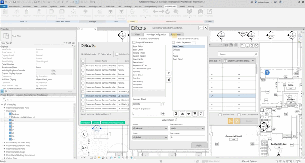Image resolution: width=305 pixels, height=163 pixels.
Task: Add the Custom Field value with plus
Action: tap(163, 104)
